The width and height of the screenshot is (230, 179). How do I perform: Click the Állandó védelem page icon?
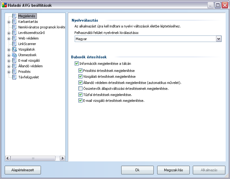click(x=14, y=66)
